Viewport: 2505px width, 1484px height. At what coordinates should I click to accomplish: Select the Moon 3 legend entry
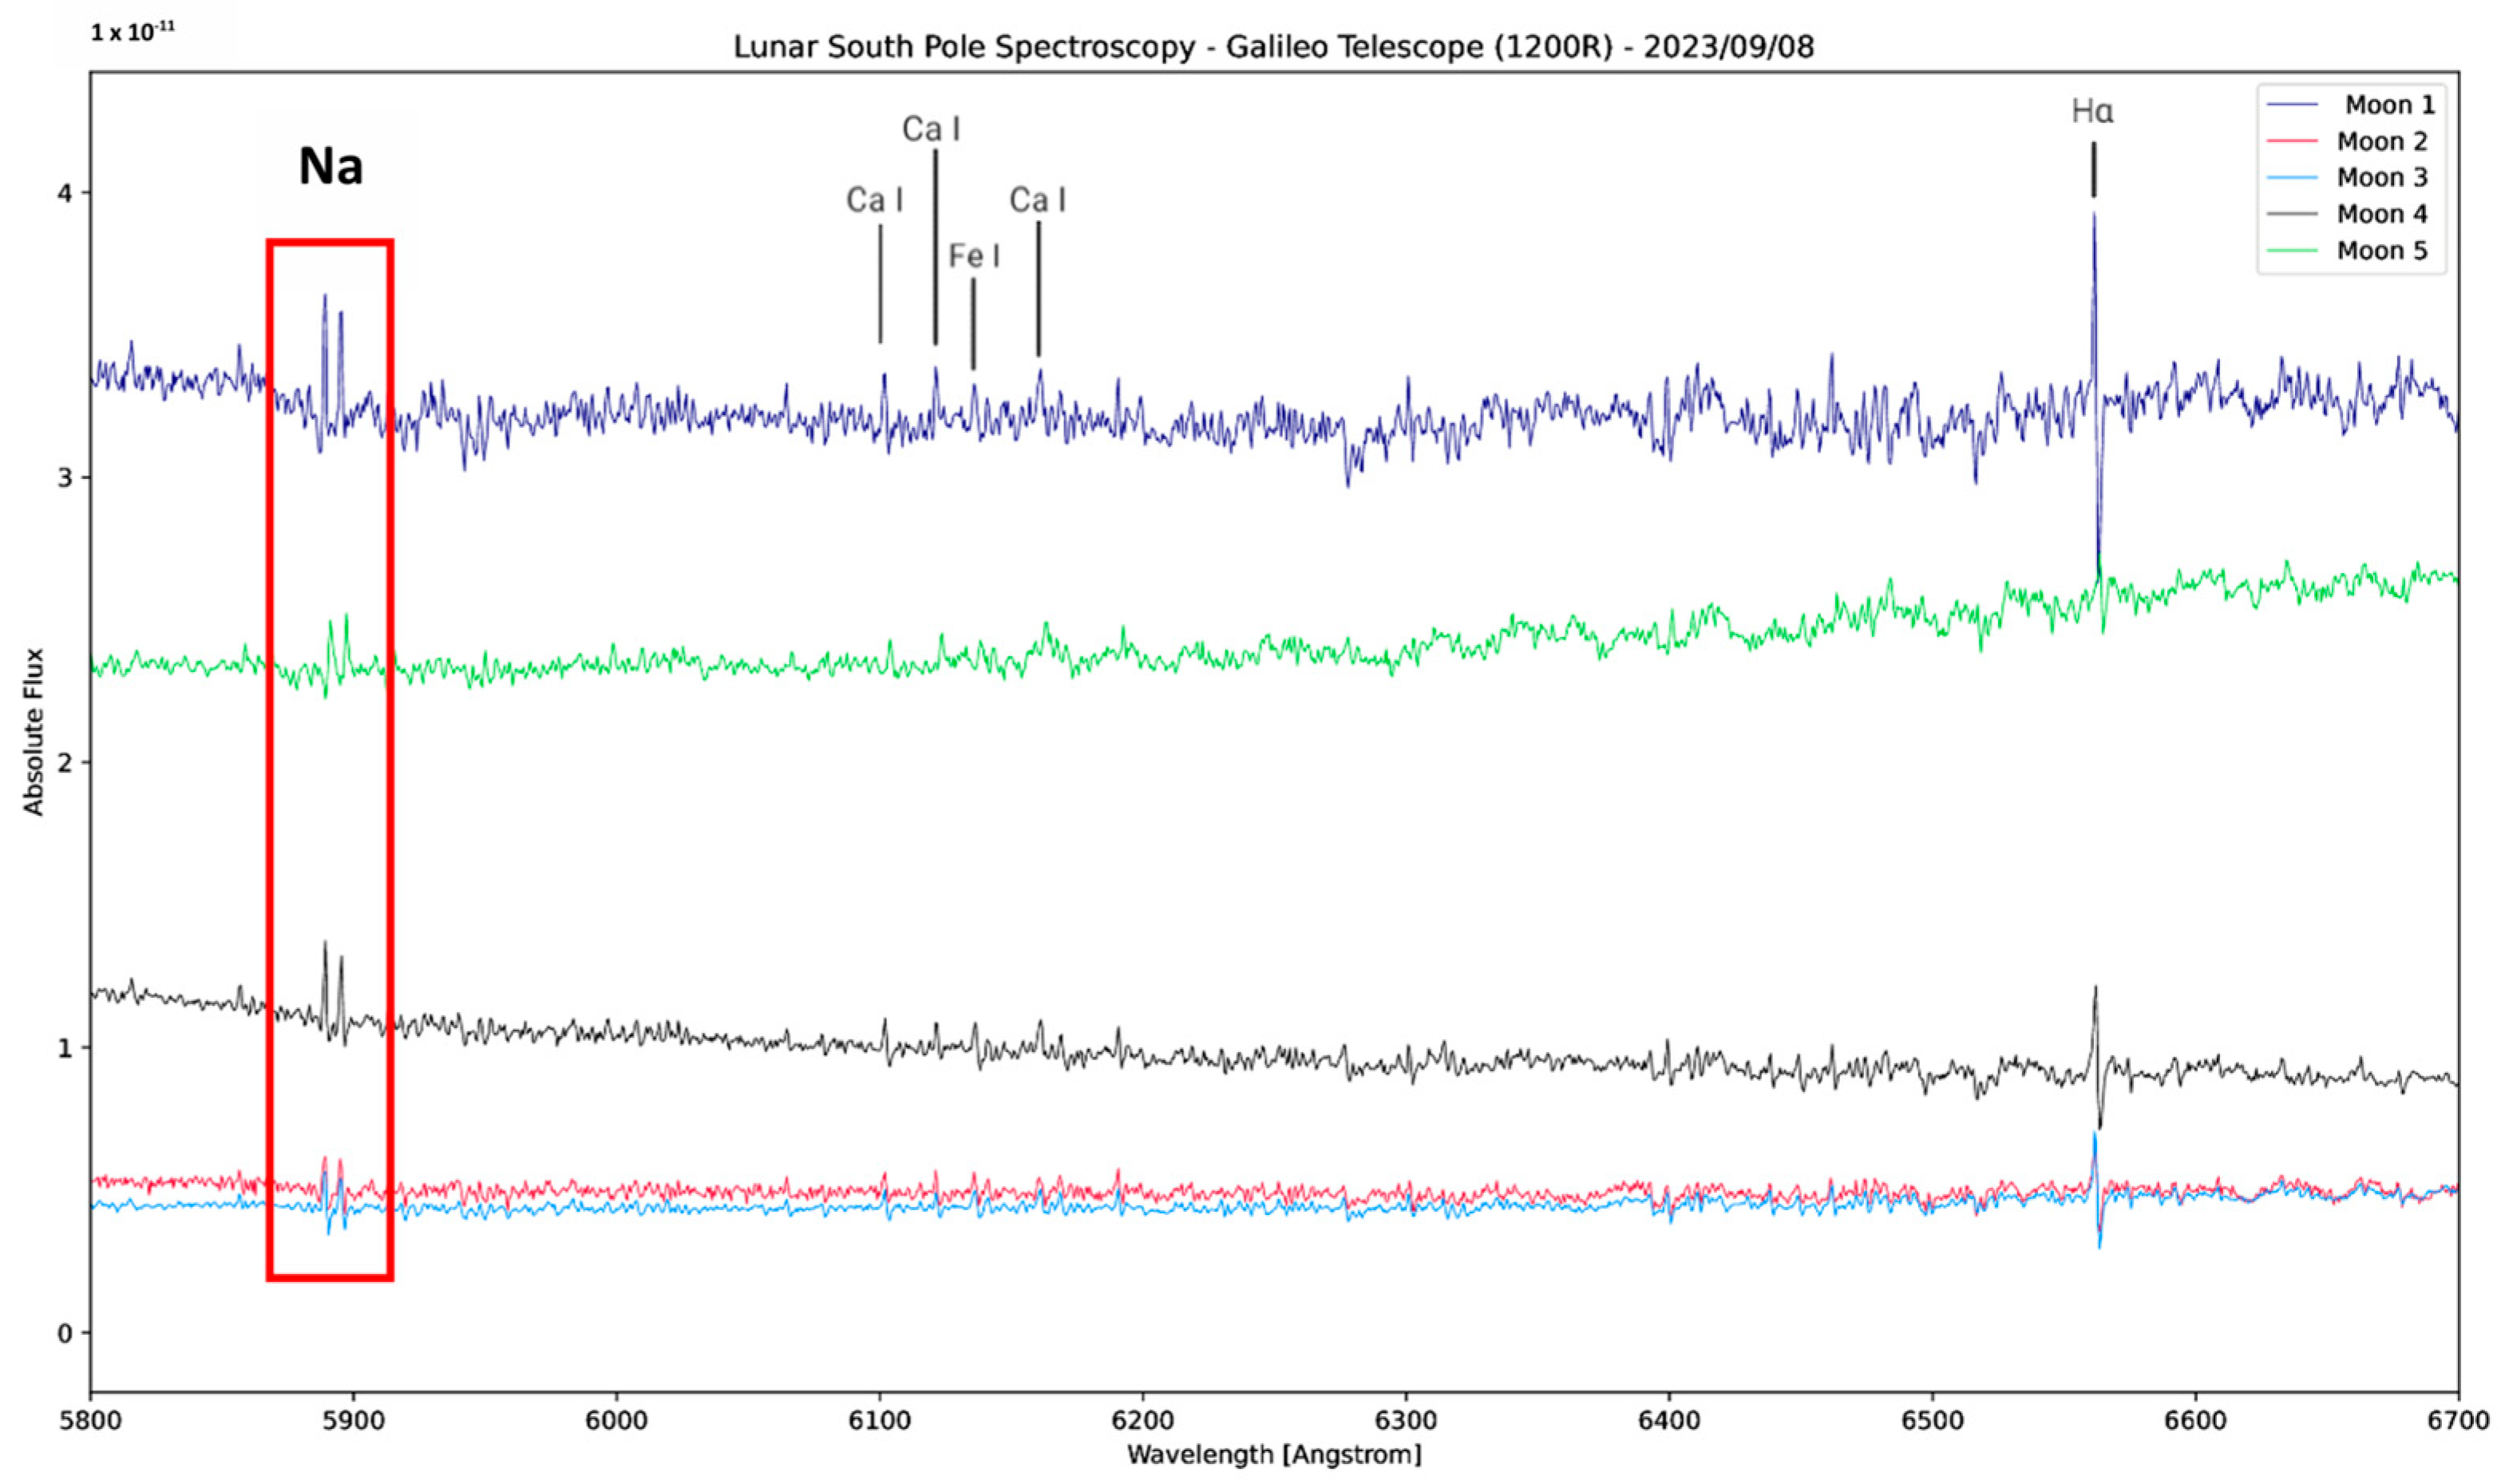coord(2381,178)
